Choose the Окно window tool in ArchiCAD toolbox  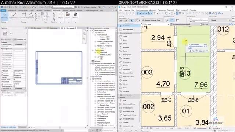[129, 44]
